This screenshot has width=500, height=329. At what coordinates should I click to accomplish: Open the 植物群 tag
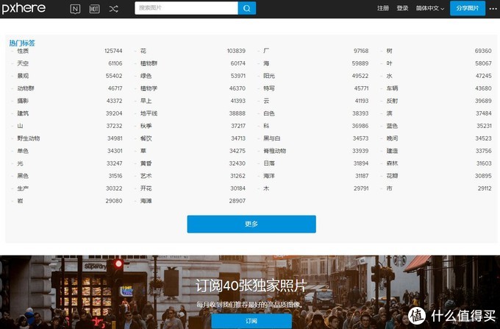(x=149, y=63)
